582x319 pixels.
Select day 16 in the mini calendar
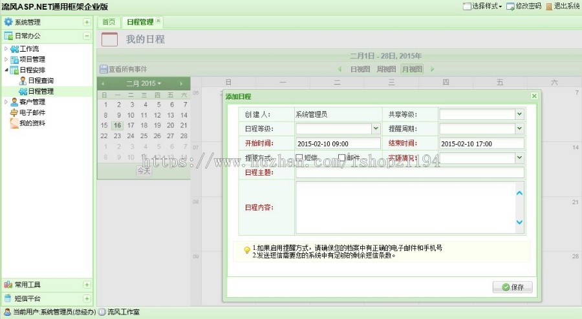click(x=117, y=126)
